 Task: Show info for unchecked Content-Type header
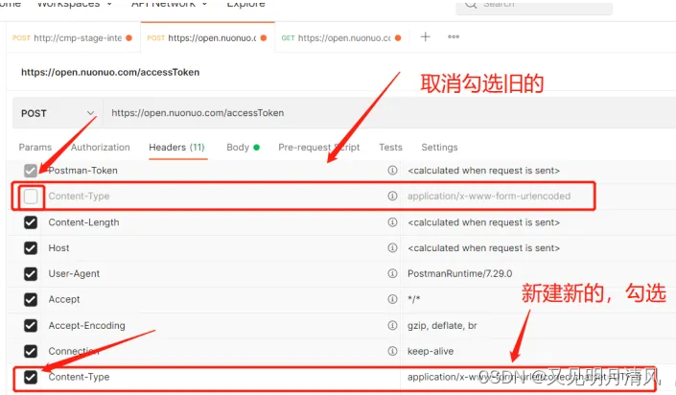(392, 197)
